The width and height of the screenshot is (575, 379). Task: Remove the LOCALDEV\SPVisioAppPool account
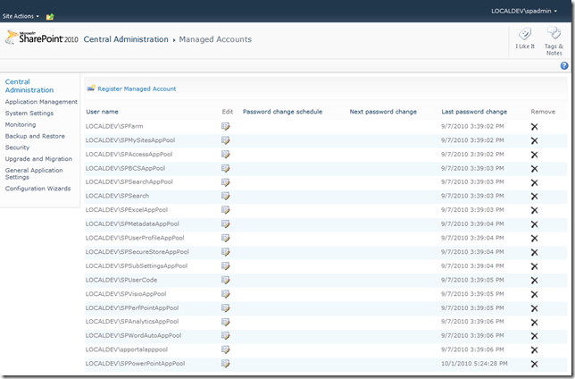[534, 294]
